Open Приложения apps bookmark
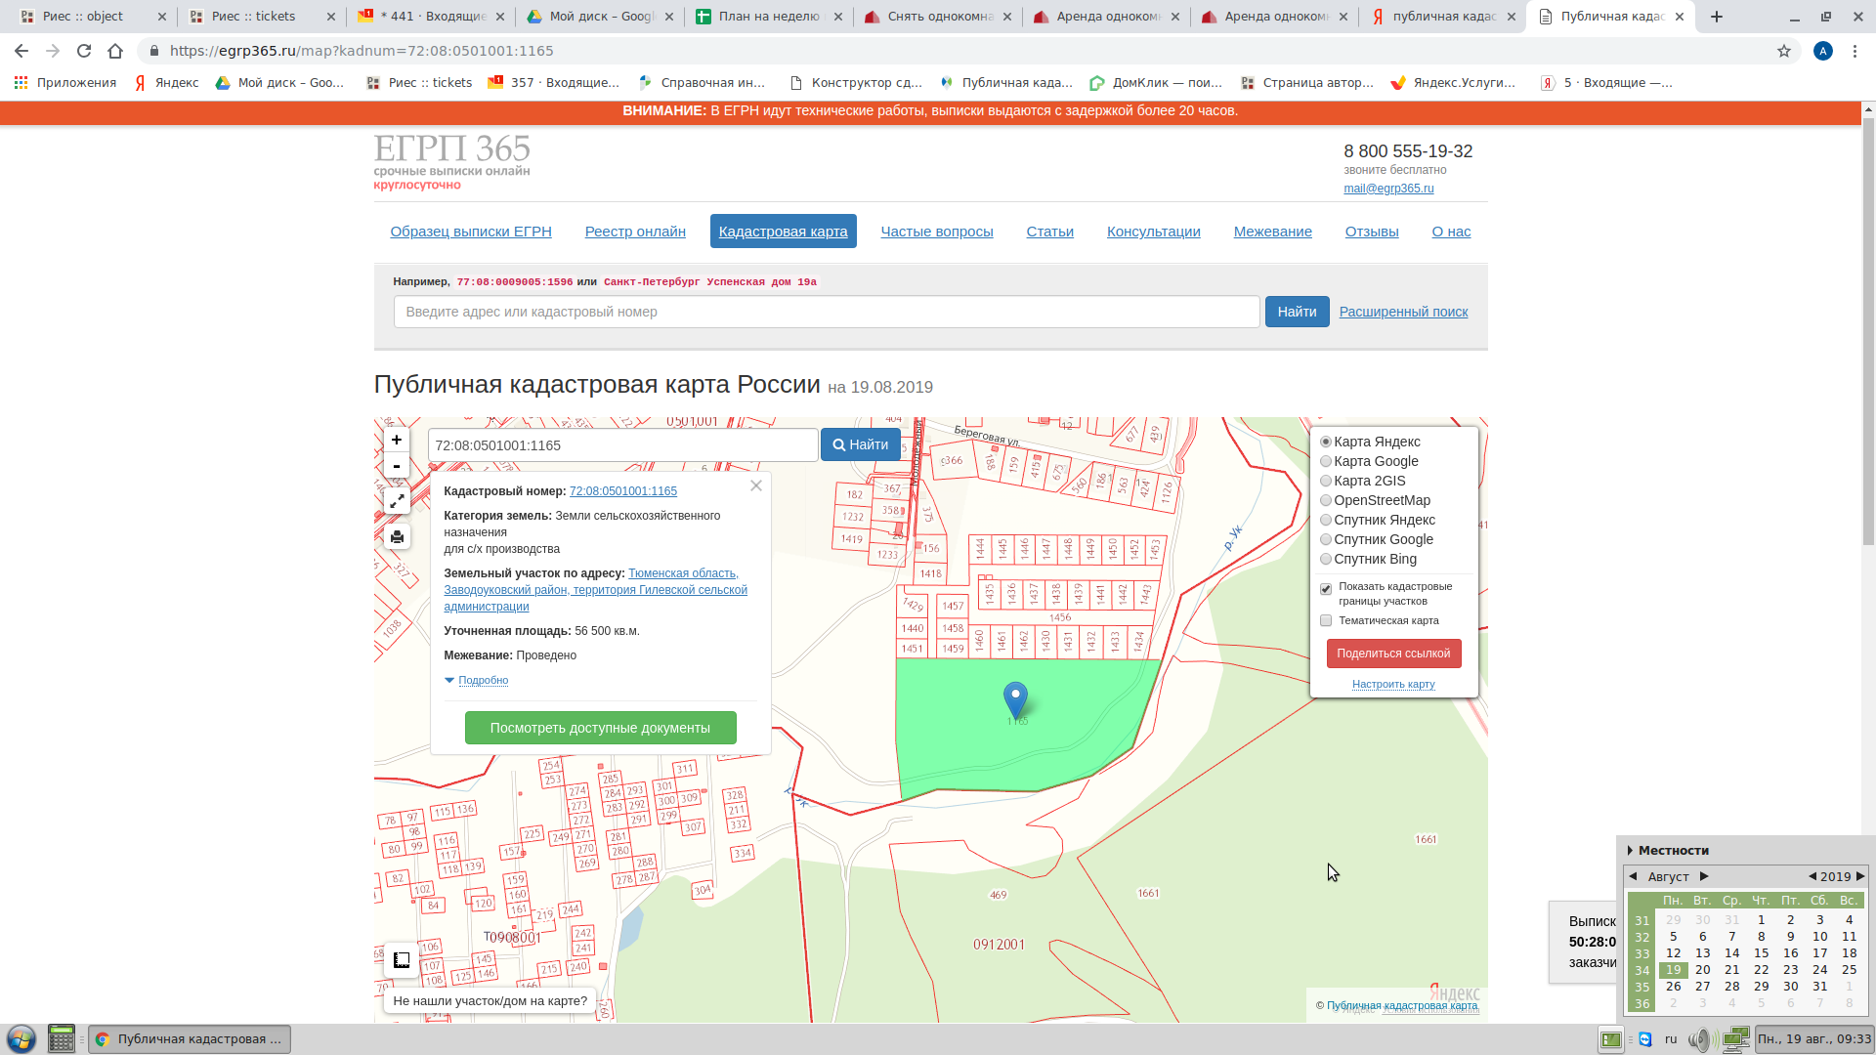The width and height of the screenshot is (1876, 1055). click(65, 83)
